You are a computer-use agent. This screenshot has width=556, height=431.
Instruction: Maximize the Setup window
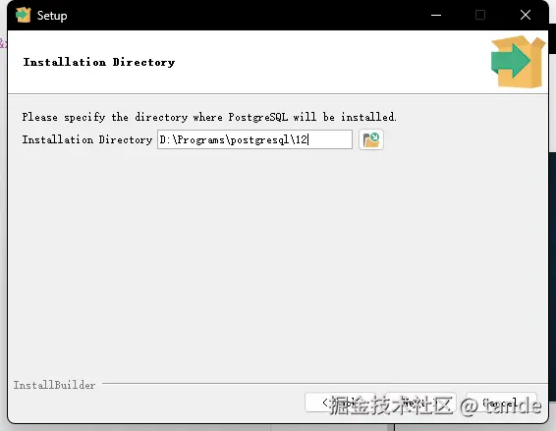480,16
